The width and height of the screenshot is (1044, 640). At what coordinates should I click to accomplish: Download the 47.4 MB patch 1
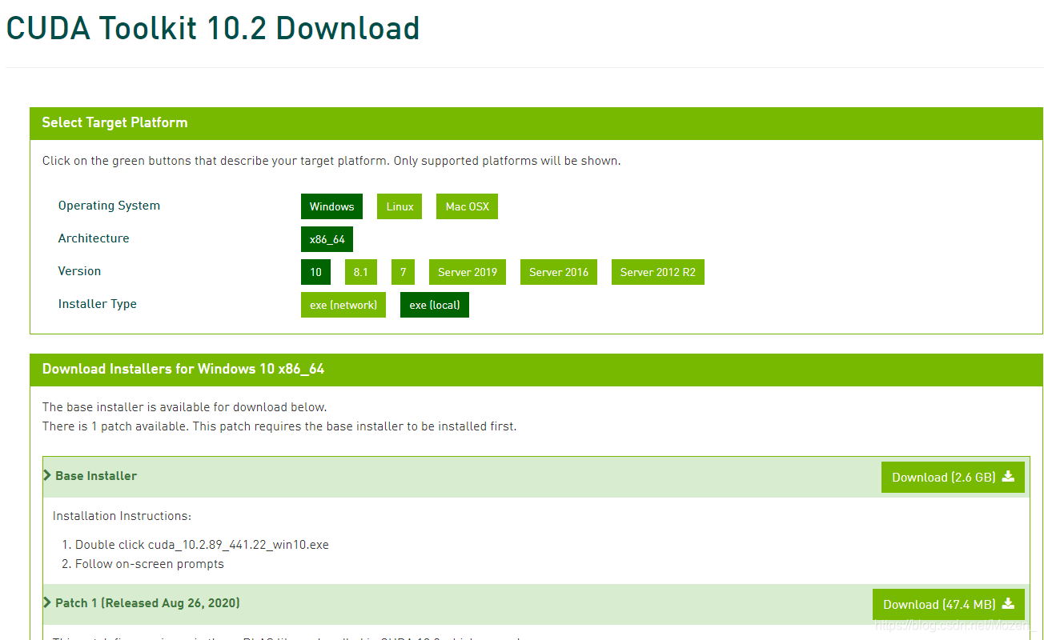(x=949, y=604)
